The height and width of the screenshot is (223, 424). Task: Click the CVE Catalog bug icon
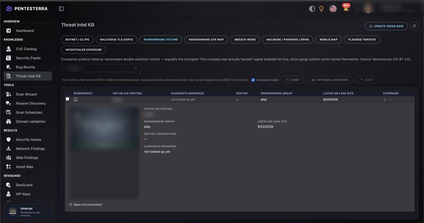(8, 49)
